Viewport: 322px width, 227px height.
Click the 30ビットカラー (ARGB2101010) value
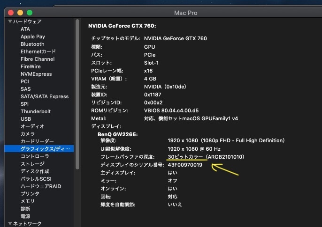pos(206,157)
